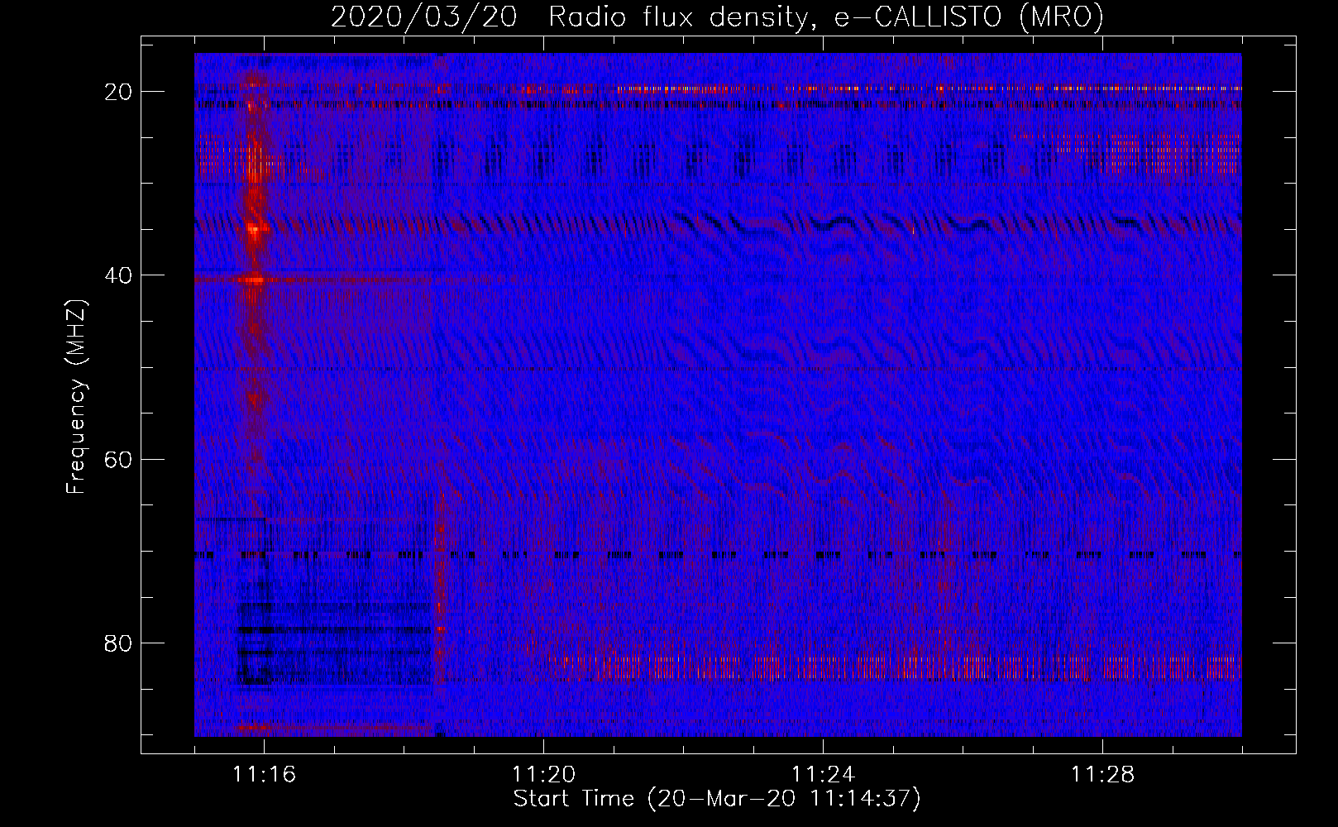Click the "Frequency (MHZ)" y-axis label
Image resolution: width=1338 pixels, height=827 pixels.
tap(76, 397)
